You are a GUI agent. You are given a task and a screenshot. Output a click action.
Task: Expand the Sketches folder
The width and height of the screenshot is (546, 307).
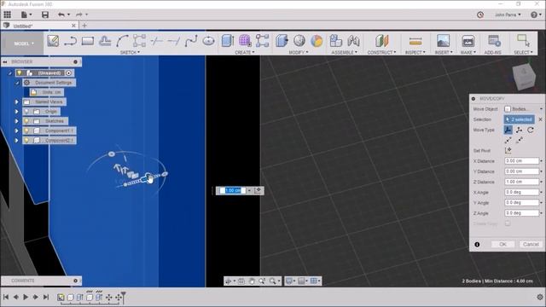(16, 121)
